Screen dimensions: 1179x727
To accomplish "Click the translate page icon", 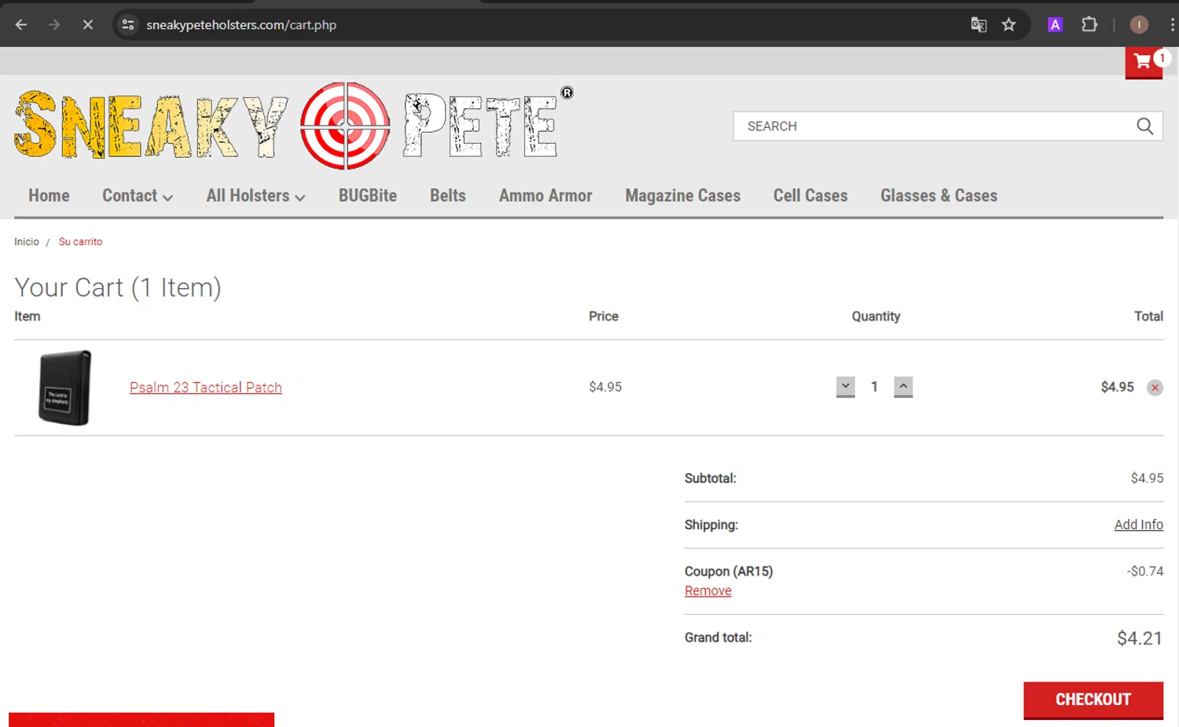I will (x=979, y=25).
